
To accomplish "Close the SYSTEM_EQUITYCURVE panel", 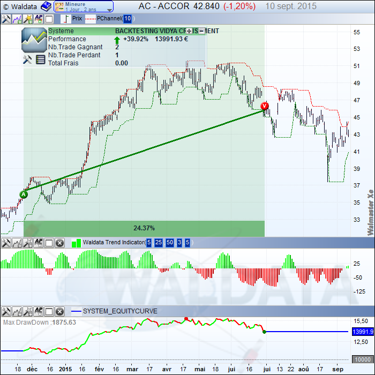I will coord(59,312).
